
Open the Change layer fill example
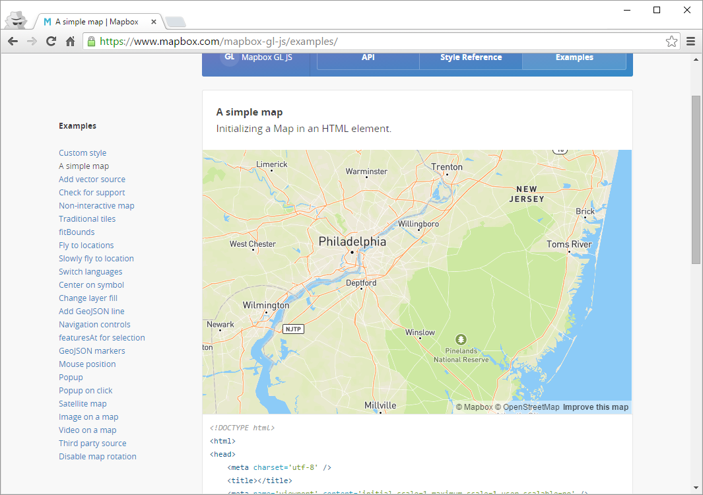point(88,298)
